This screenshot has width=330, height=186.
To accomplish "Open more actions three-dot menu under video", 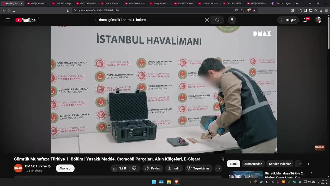I will tap(218, 168).
